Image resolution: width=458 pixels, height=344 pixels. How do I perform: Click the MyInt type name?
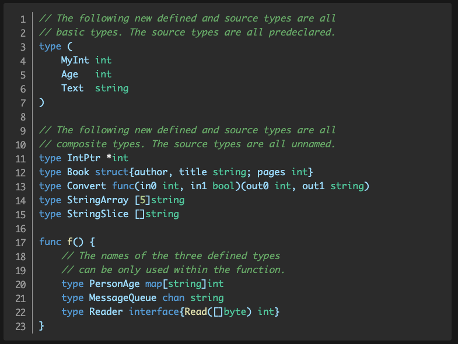click(x=75, y=61)
